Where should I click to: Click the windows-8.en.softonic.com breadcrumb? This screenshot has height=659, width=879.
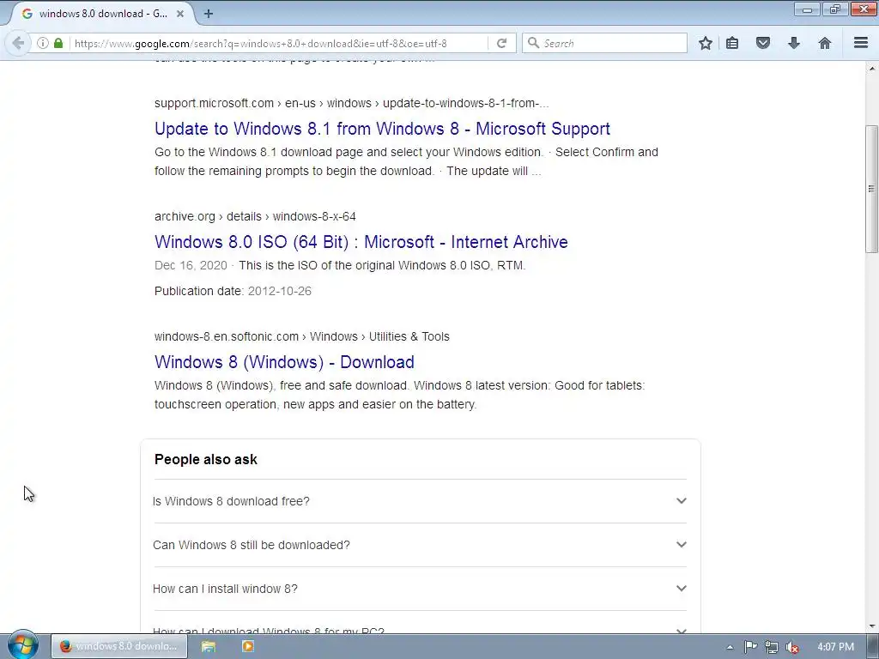click(301, 336)
